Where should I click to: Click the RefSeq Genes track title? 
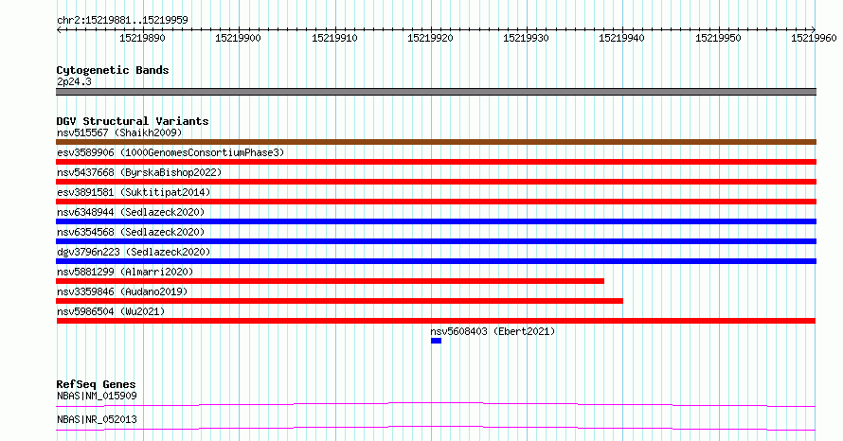tap(96, 384)
